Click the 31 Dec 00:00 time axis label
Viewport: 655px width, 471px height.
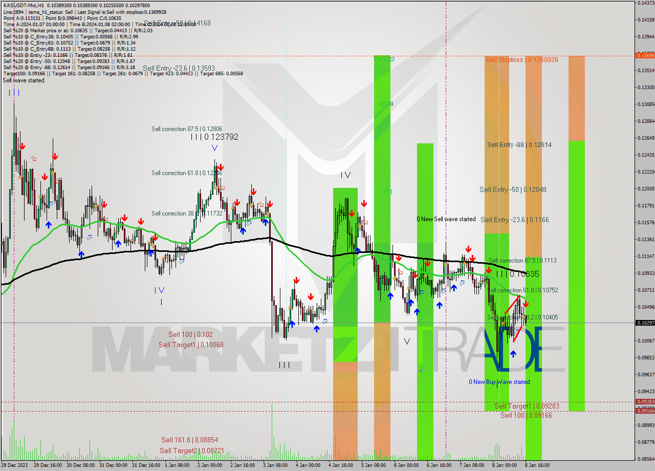[113, 465]
